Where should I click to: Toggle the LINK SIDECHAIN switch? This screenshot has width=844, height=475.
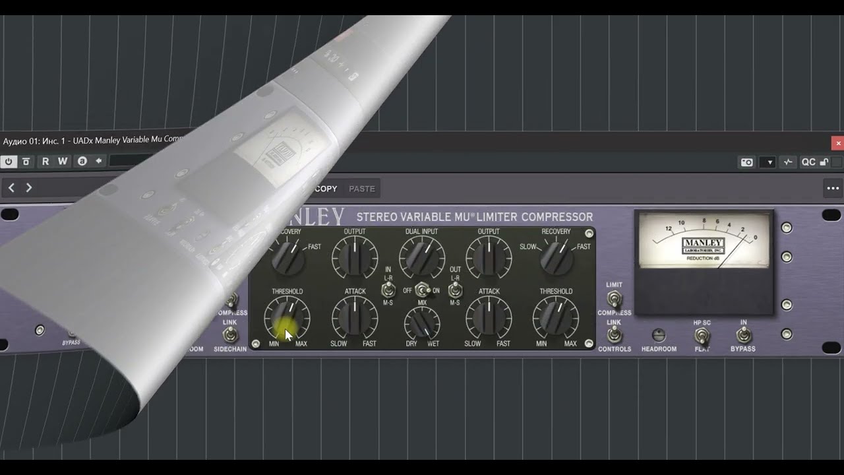pyautogui.click(x=230, y=335)
